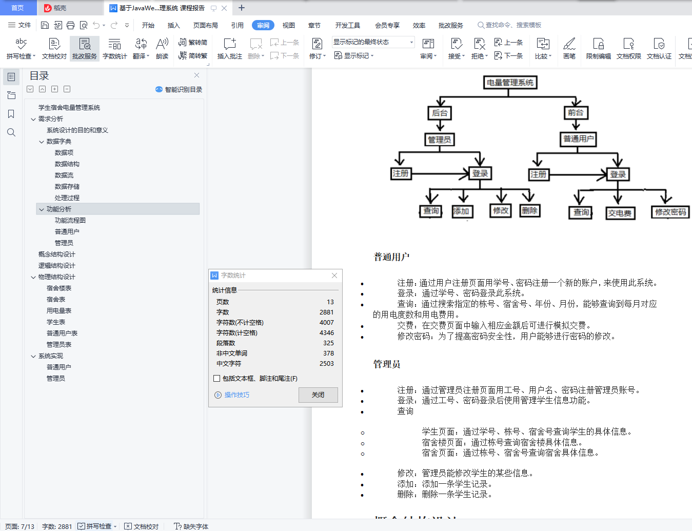Open a new tab with plus button

click(242, 8)
